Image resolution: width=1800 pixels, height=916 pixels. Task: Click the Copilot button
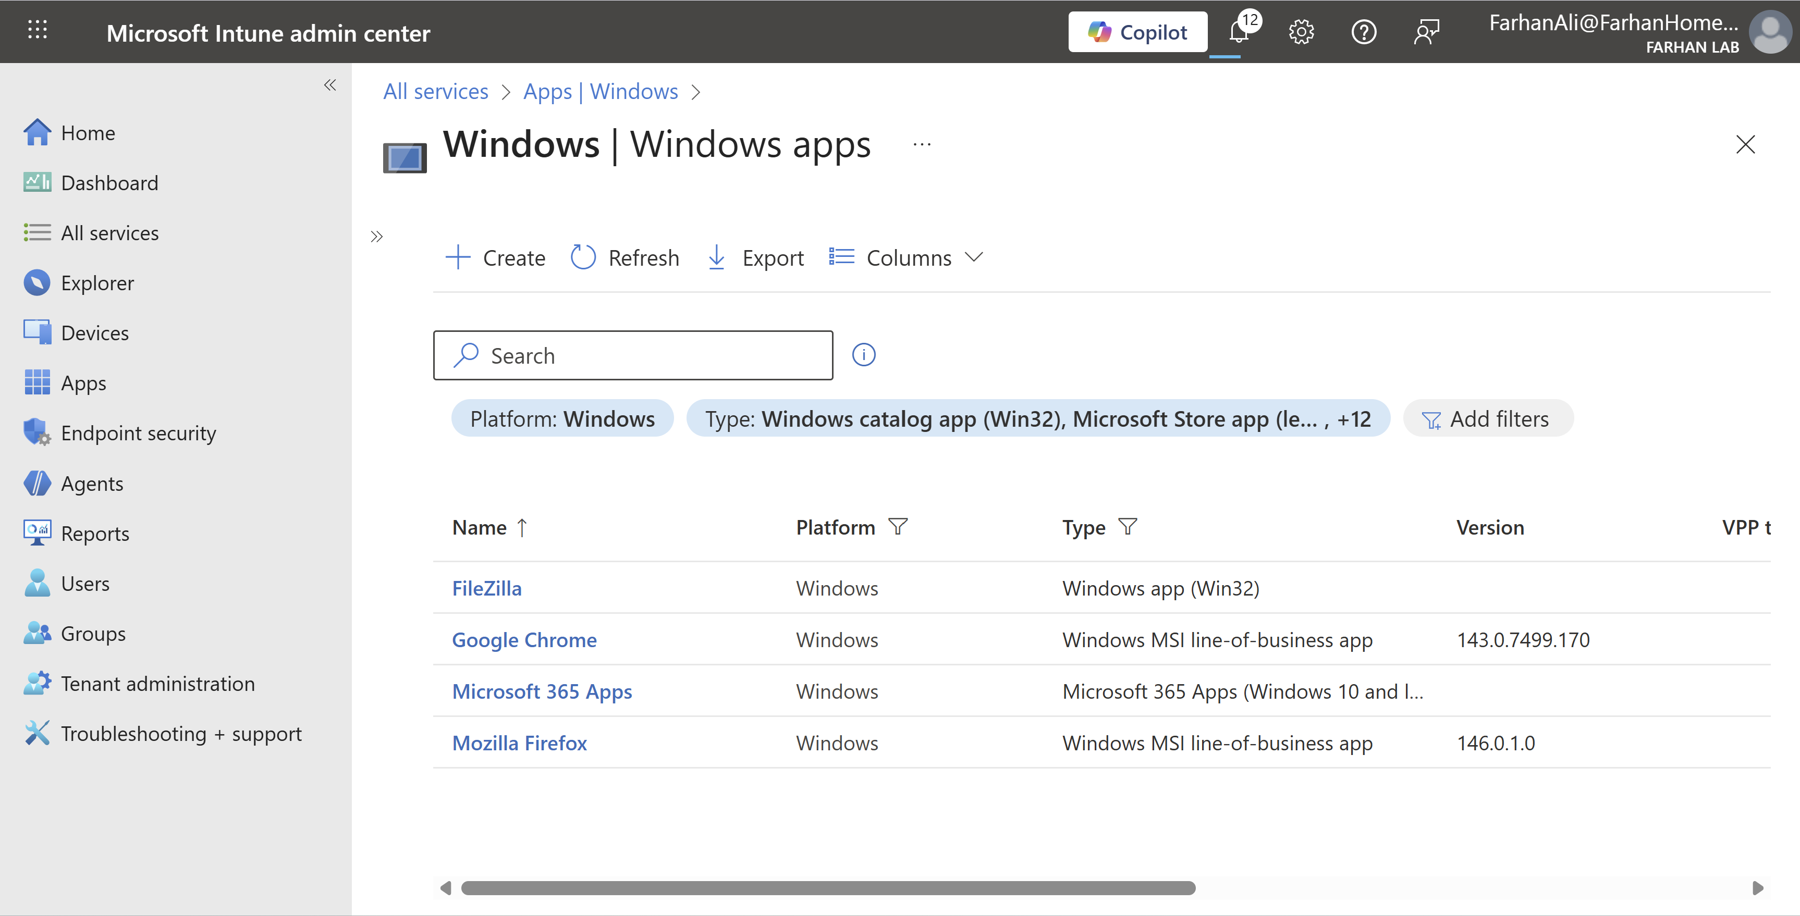[x=1137, y=31]
